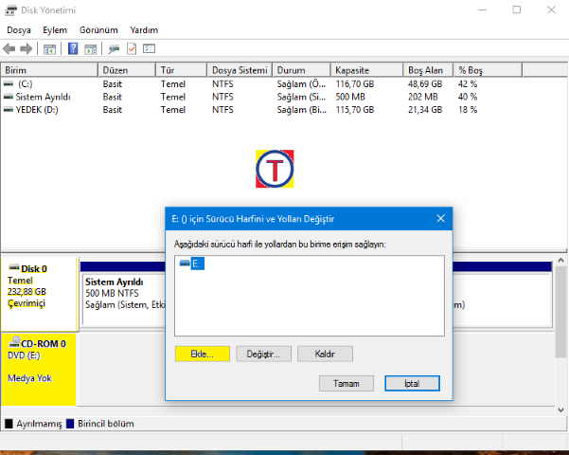Toggle the action pane toolbar icon
The image size is (569, 455).
[90, 49]
